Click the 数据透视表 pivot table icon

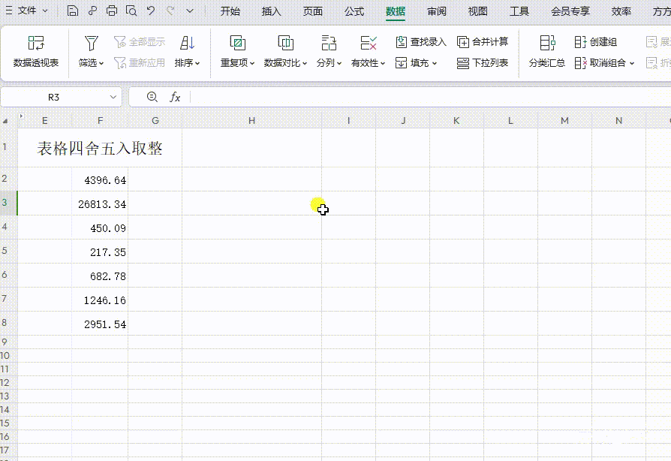tap(36, 43)
